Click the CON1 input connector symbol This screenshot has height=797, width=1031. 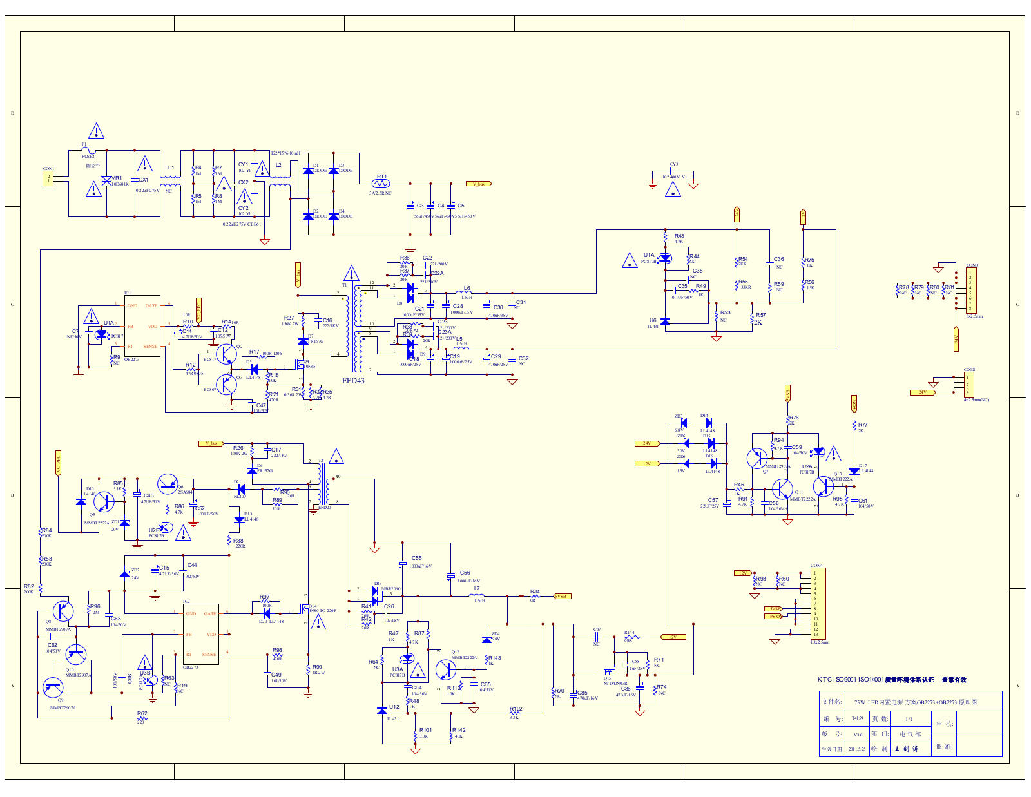(48, 178)
